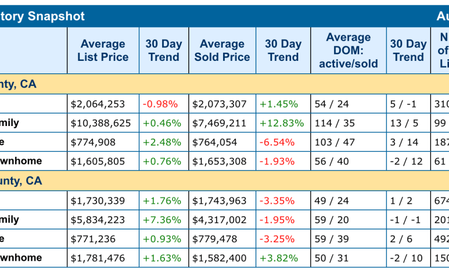The height and width of the screenshot is (277, 449).
Task: Click the $1,781,476 list price cell
Action: coord(98,257)
